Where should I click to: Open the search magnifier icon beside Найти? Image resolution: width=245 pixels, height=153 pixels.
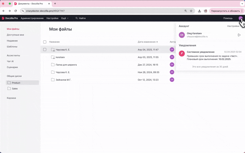tap(77, 18)
